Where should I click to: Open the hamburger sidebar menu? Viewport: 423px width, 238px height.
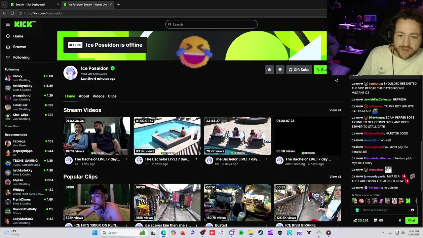point(8,24)
